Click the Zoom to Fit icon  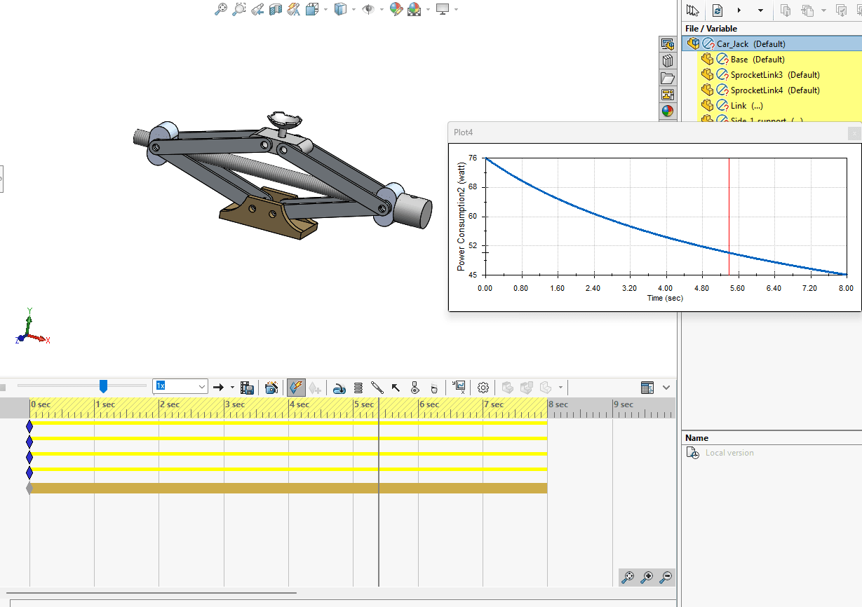tap(221, 9)
